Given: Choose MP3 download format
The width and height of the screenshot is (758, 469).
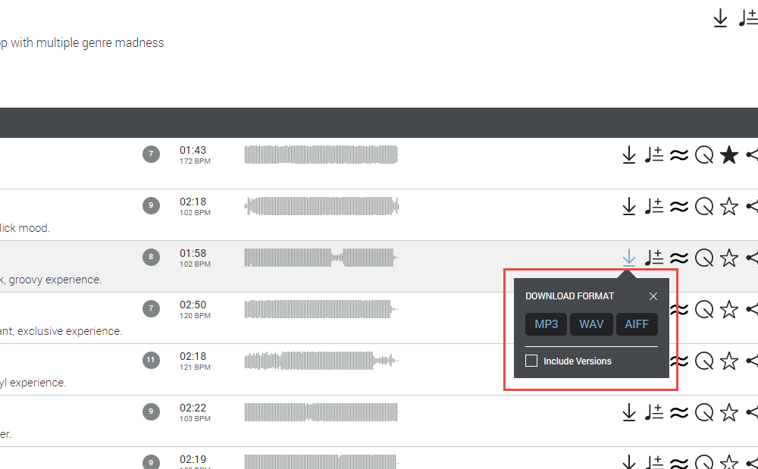Looking at the screenshot, I should (x=546, y=324).
